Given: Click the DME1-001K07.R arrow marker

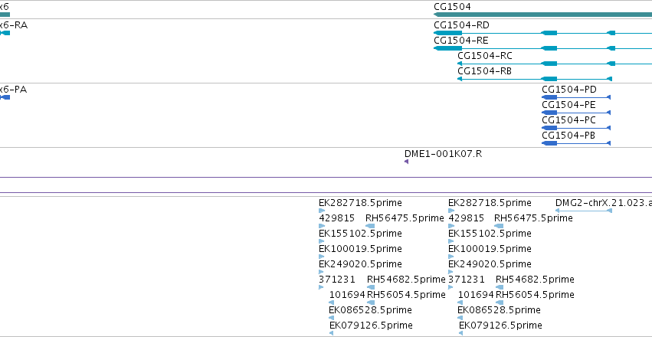Looking at the screenshot, I should 406,162.
